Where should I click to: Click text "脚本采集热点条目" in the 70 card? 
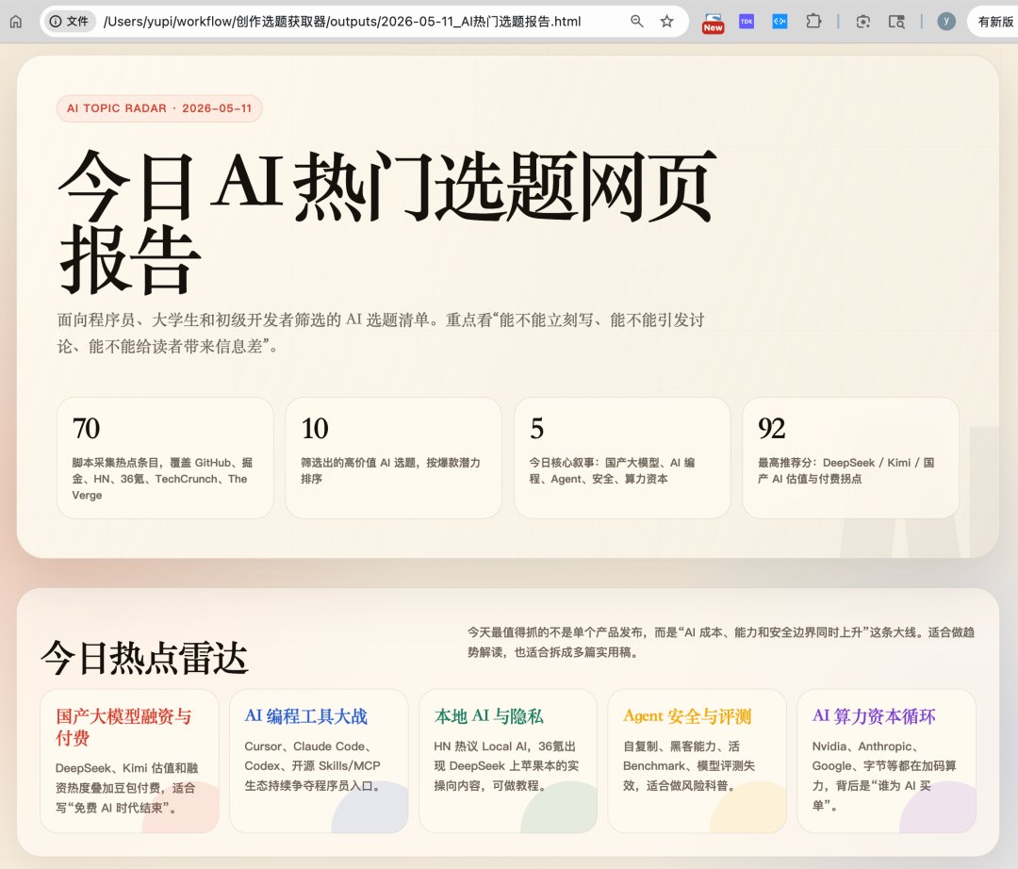pos(115,463)
